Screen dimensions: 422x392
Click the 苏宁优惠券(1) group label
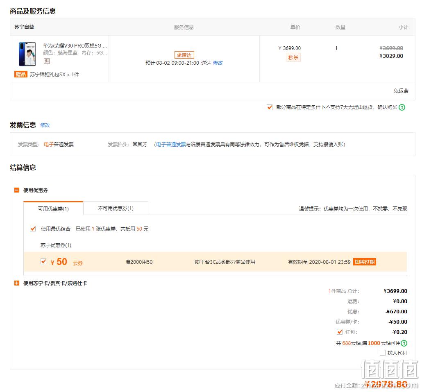coord(56,245)
